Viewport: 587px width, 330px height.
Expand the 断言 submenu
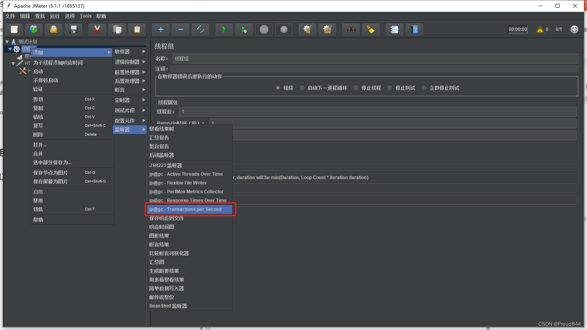(x=130, y=90)
